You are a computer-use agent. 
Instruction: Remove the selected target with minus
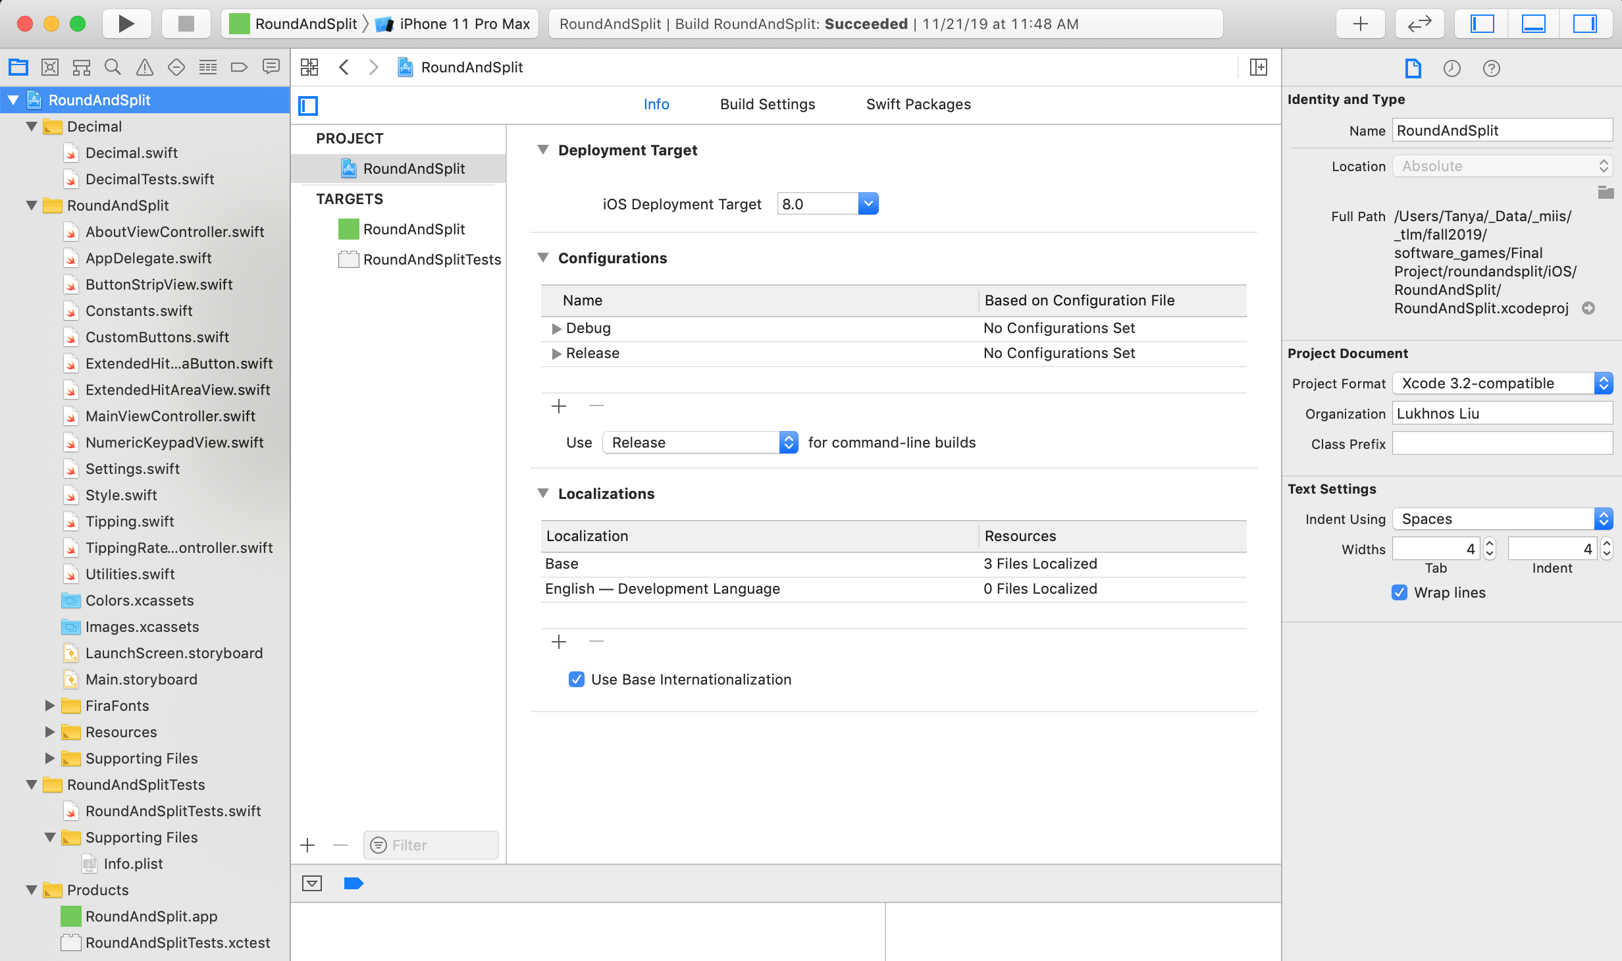(x=340, y=845)
